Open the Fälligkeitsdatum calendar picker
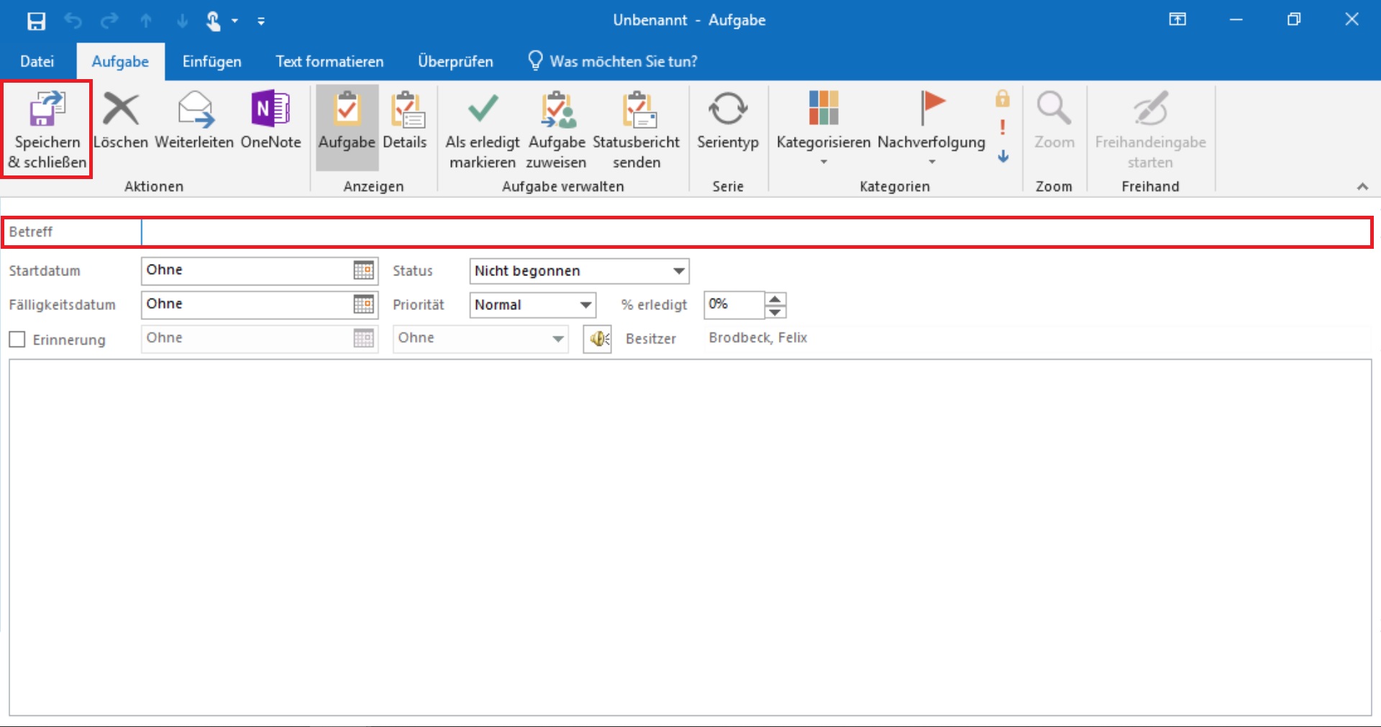Image resolution: width=1381 pixels, height=727 pixels. [364, 304]
